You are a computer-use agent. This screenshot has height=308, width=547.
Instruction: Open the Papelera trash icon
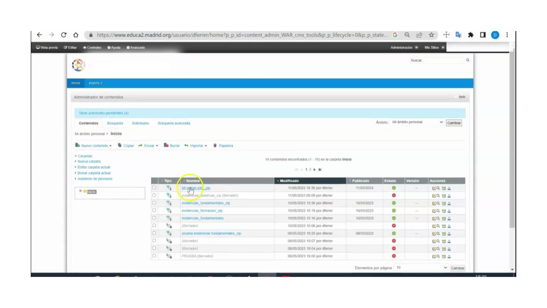pos(215,145)
